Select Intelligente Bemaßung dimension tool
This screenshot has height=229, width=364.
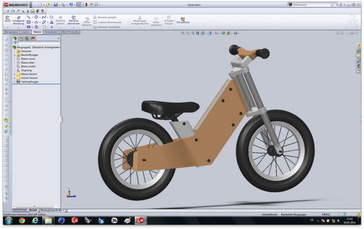click(x=19, y=20)
